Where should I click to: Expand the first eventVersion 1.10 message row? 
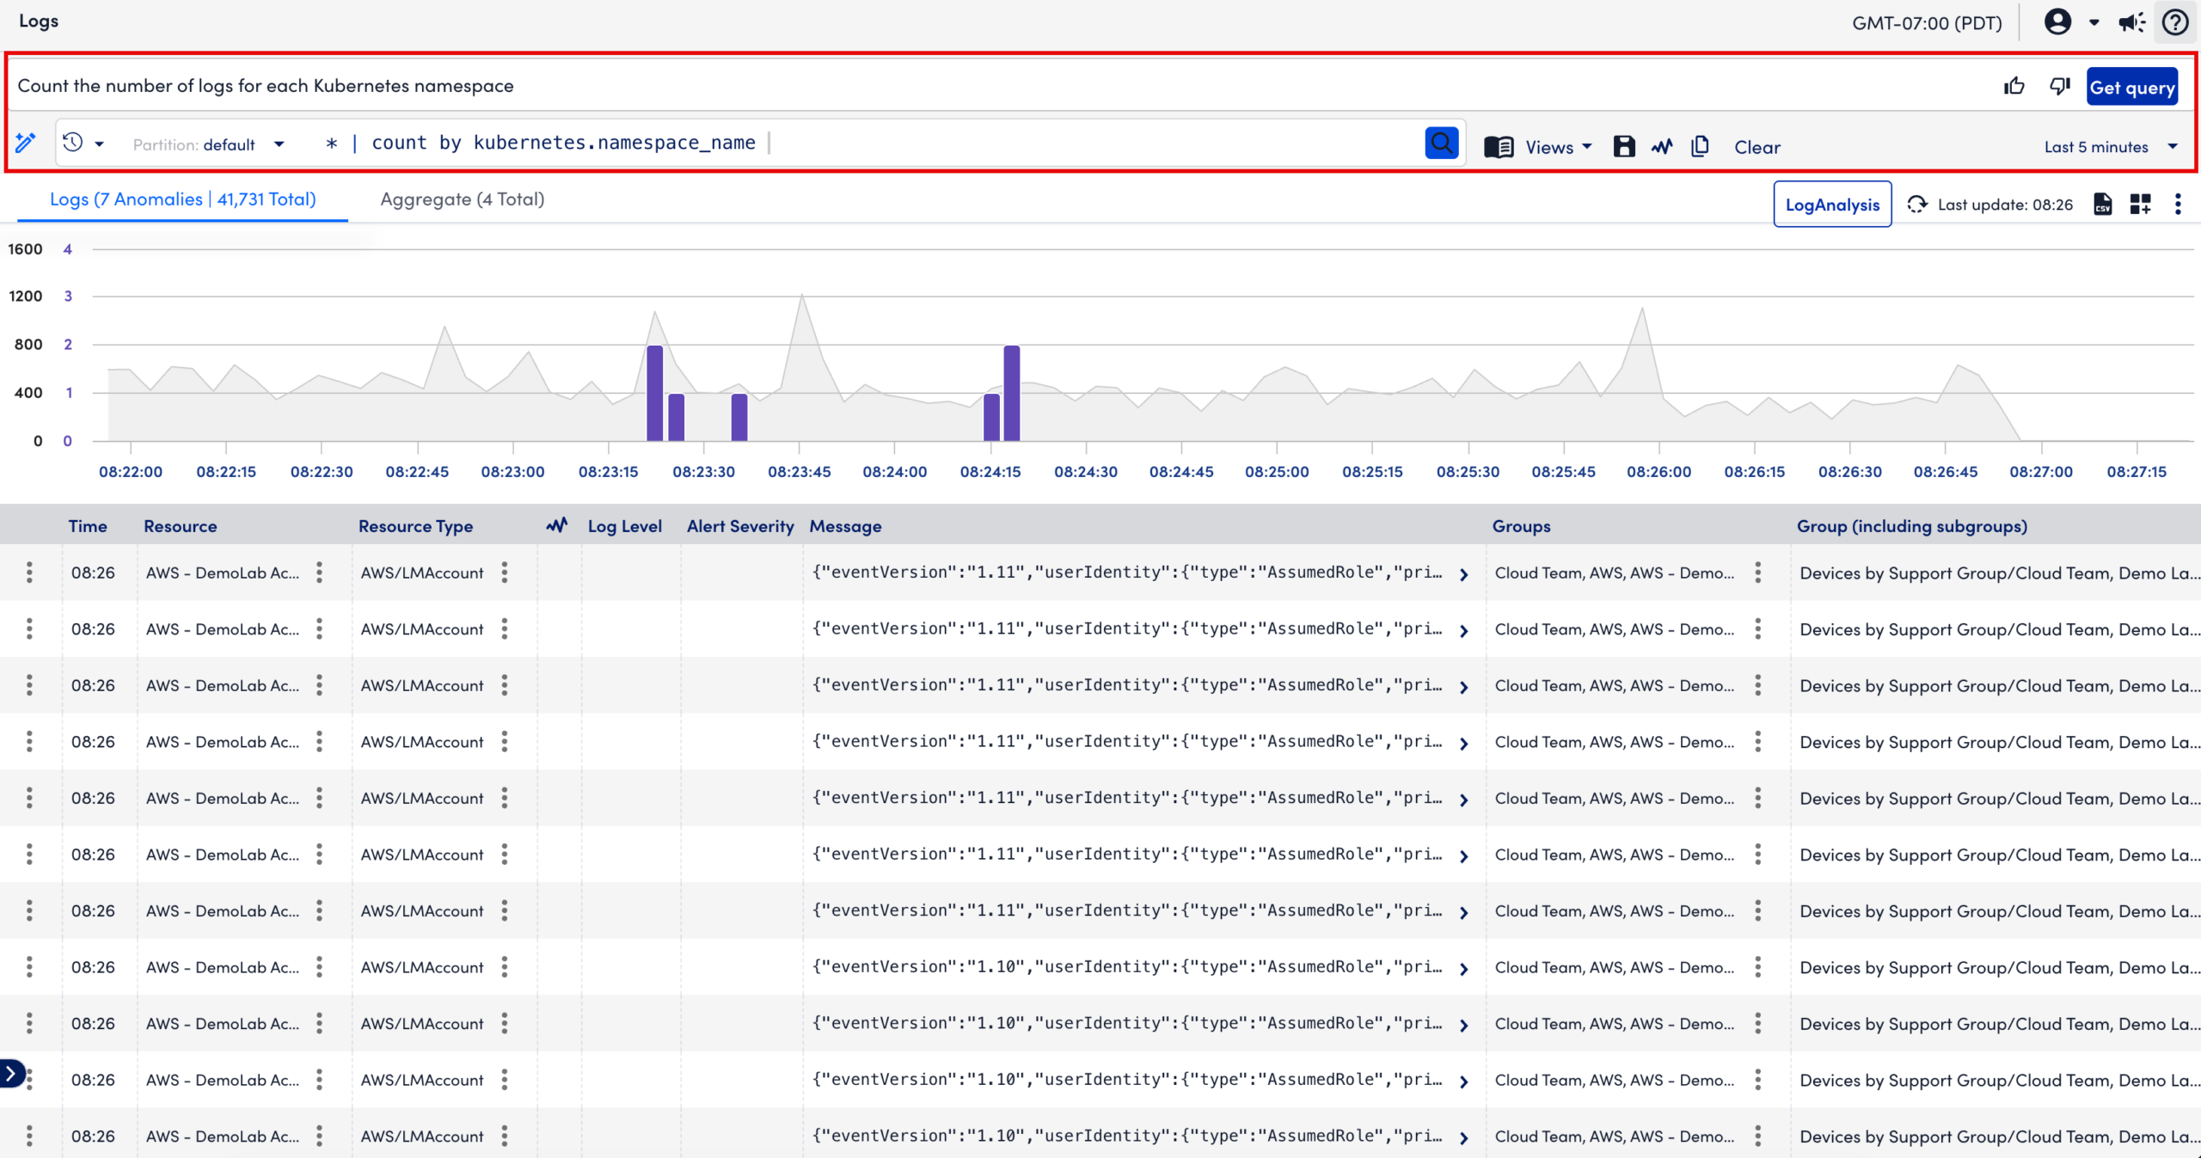tap(1463, 969)
